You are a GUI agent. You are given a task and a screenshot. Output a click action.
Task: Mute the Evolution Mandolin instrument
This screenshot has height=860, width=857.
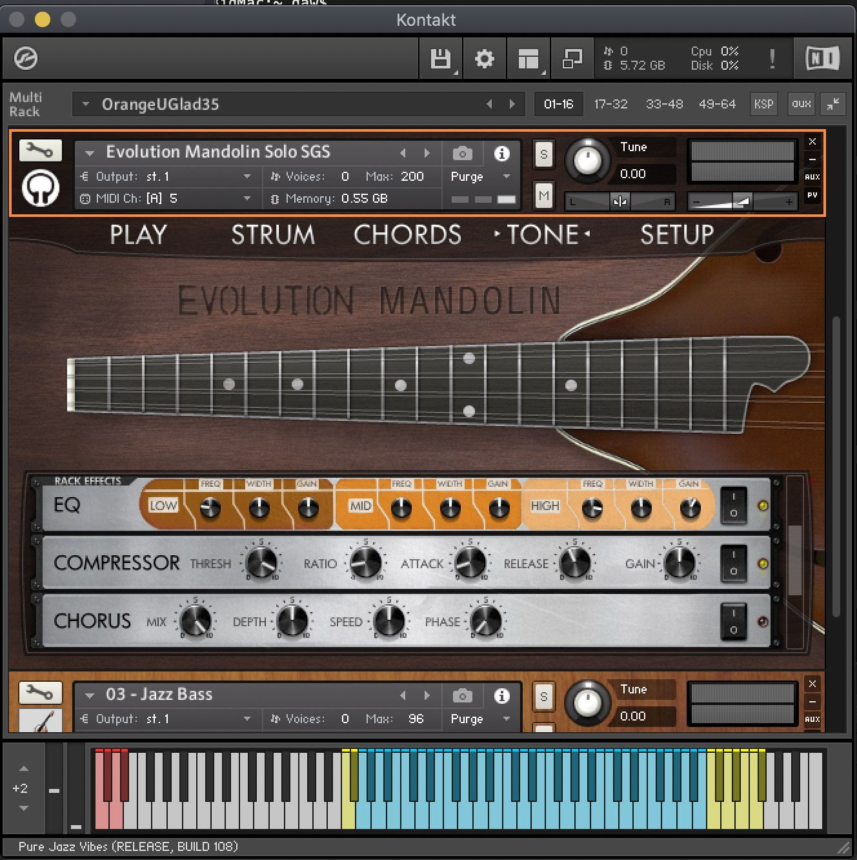(x=544, y=196)
